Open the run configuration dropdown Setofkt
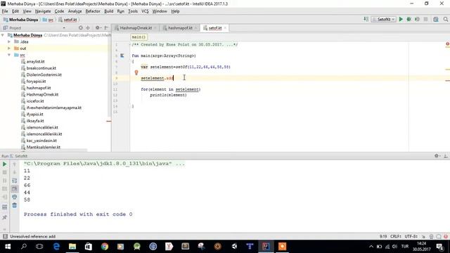 (383, 19)
